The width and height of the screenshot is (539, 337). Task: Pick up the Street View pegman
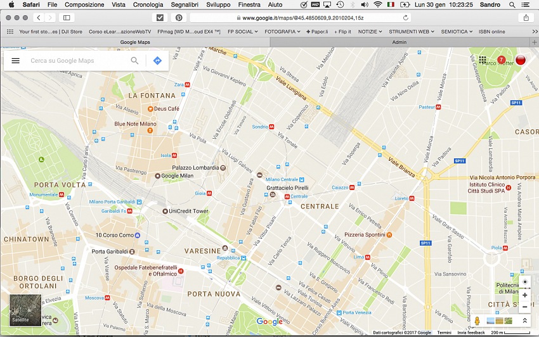(x=477, y=321)
